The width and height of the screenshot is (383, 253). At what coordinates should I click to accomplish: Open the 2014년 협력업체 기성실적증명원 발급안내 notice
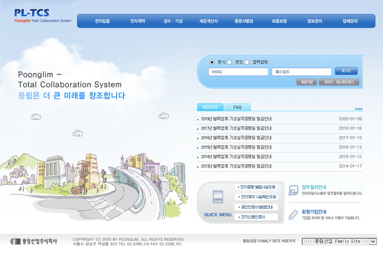coord(236,157)
